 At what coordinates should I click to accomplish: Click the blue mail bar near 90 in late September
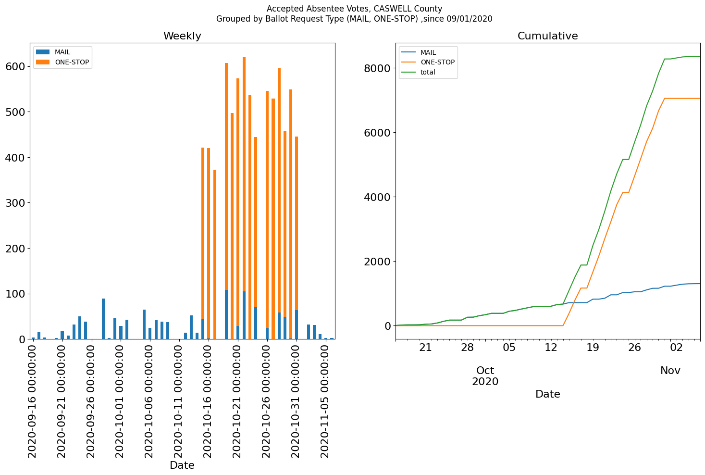tap(103, 319)
